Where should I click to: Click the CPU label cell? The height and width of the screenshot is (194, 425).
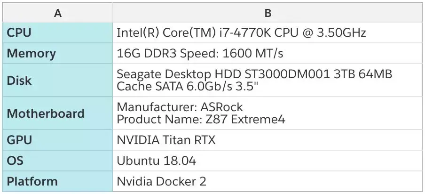pos(57,33)
